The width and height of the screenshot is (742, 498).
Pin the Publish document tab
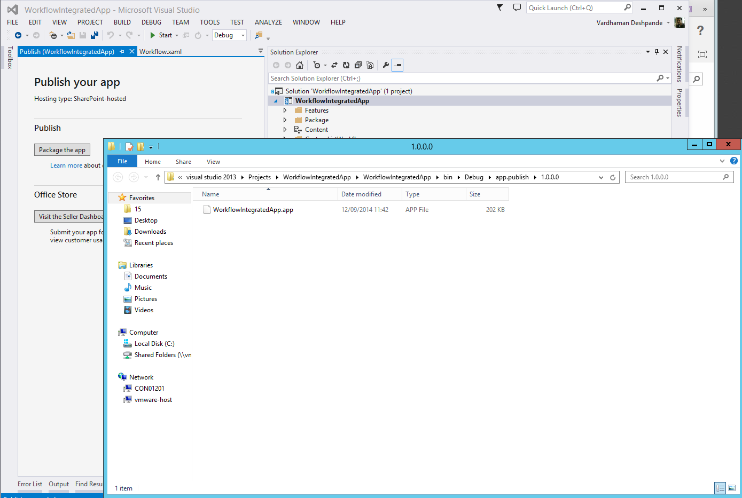pyautogui.click(x=122, y=51)
